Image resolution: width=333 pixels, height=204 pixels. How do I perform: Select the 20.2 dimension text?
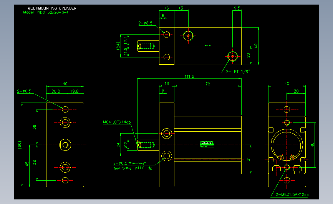(56, 91)
